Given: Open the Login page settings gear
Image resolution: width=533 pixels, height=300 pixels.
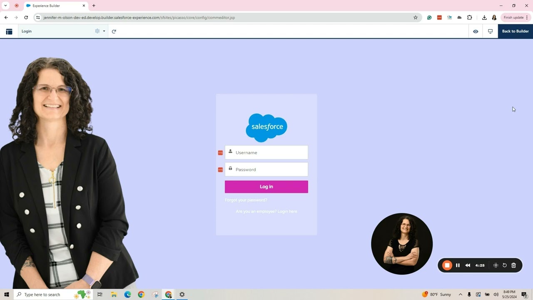Looking at the screenshot, I should (97, 31).
